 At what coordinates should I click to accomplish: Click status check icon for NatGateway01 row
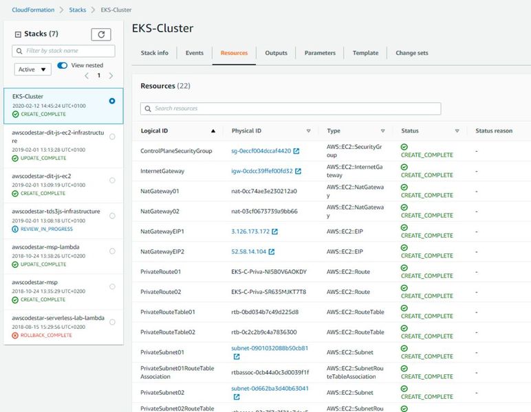(404, 187)
